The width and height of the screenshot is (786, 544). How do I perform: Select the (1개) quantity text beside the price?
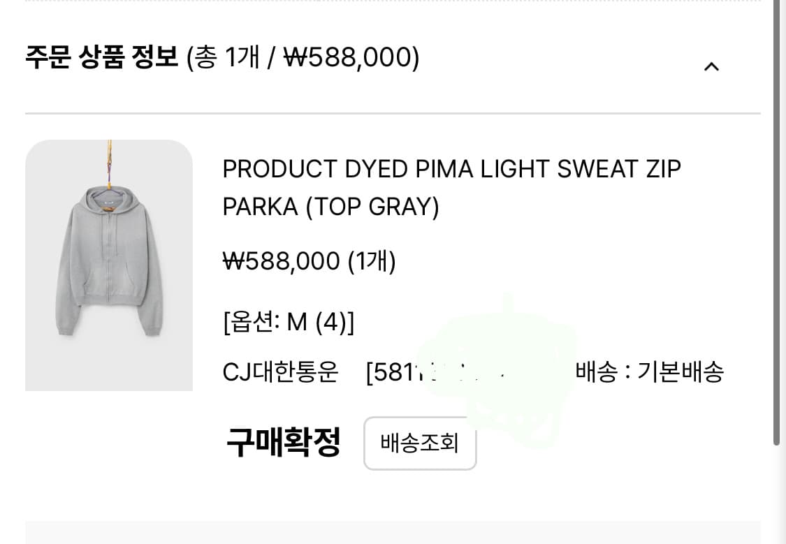click(x=370, y=260)
